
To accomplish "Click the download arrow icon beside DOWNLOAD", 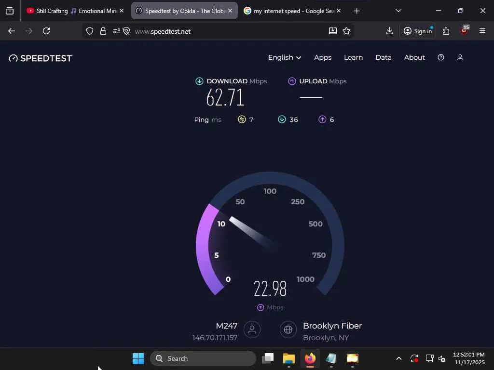I will coord(199,81).
